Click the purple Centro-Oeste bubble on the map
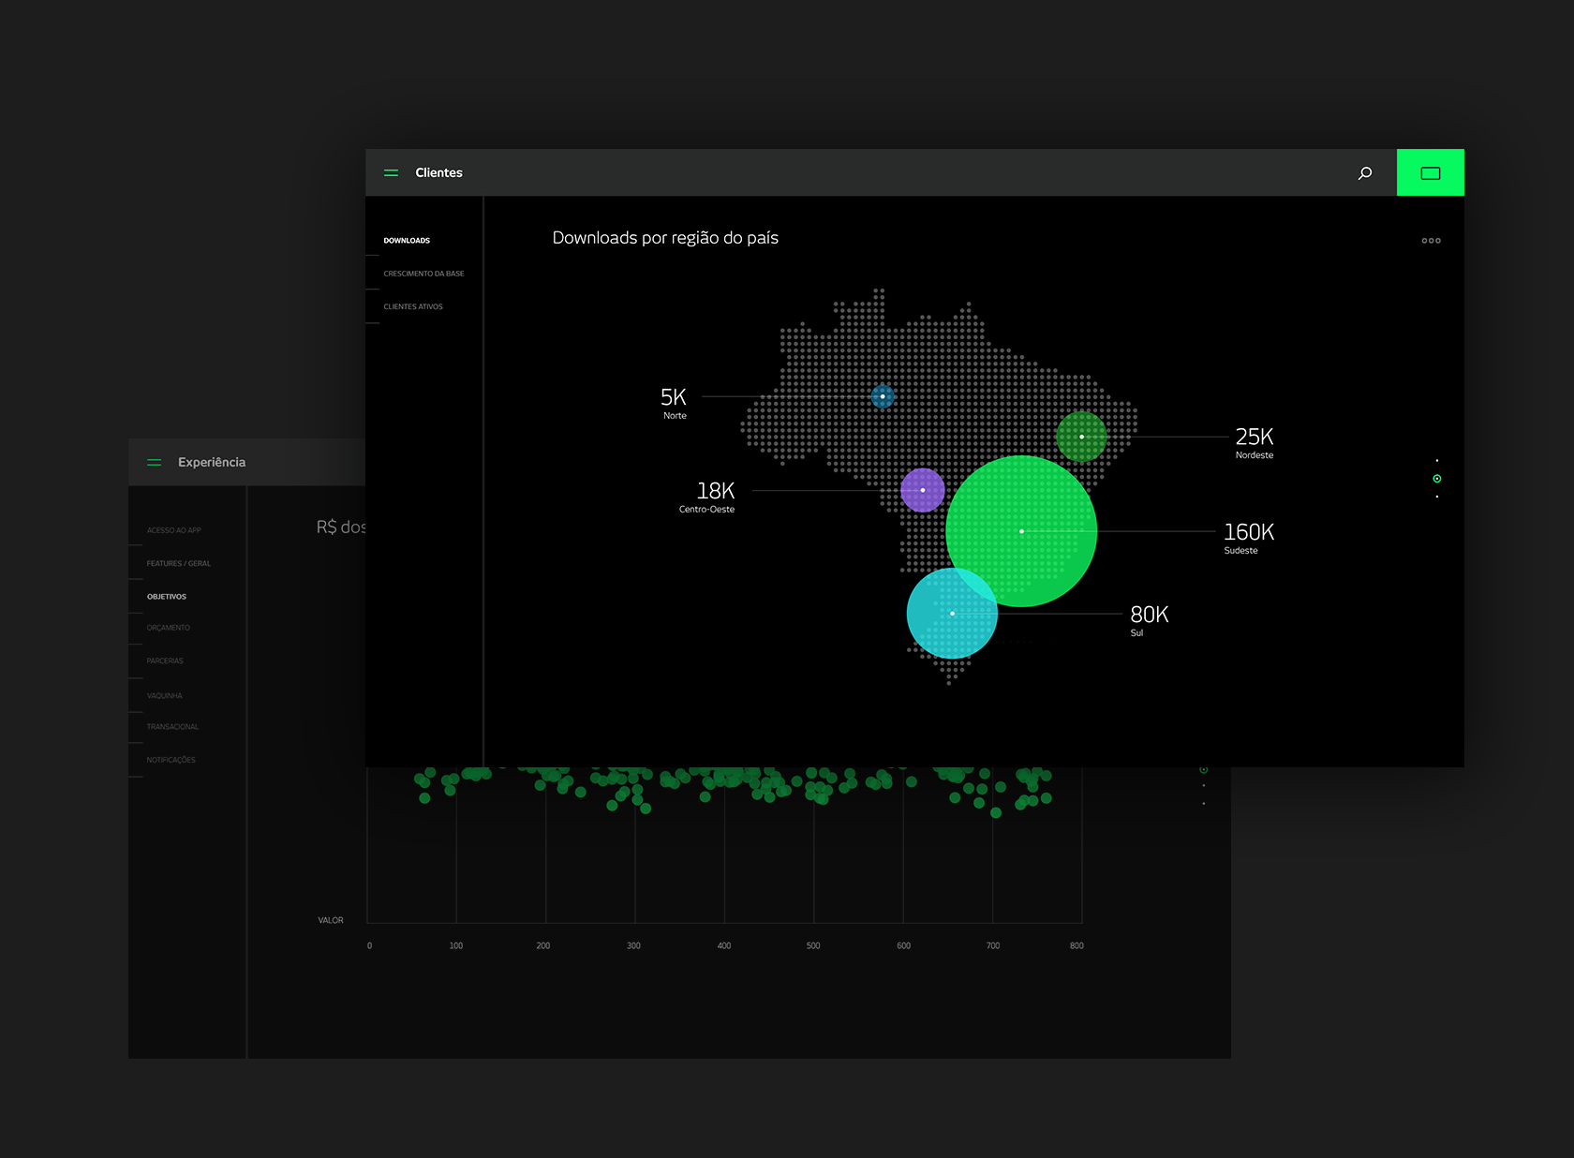This screenshot has height=1158, width=1574. [923, 490]
